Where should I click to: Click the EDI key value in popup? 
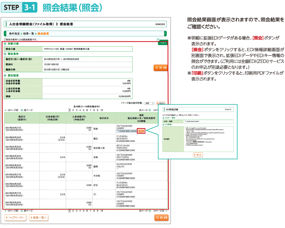pos(192,121)
